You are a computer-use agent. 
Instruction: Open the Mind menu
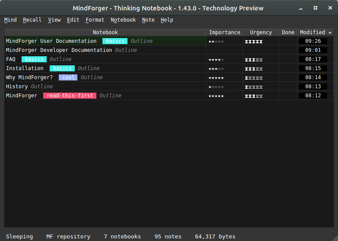click(x=10, y=20)
